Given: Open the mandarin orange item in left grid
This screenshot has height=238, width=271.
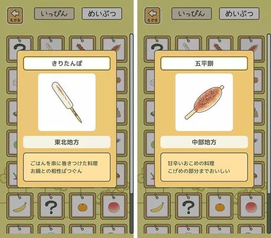Looking at the screenshot, I should [83, 207].
